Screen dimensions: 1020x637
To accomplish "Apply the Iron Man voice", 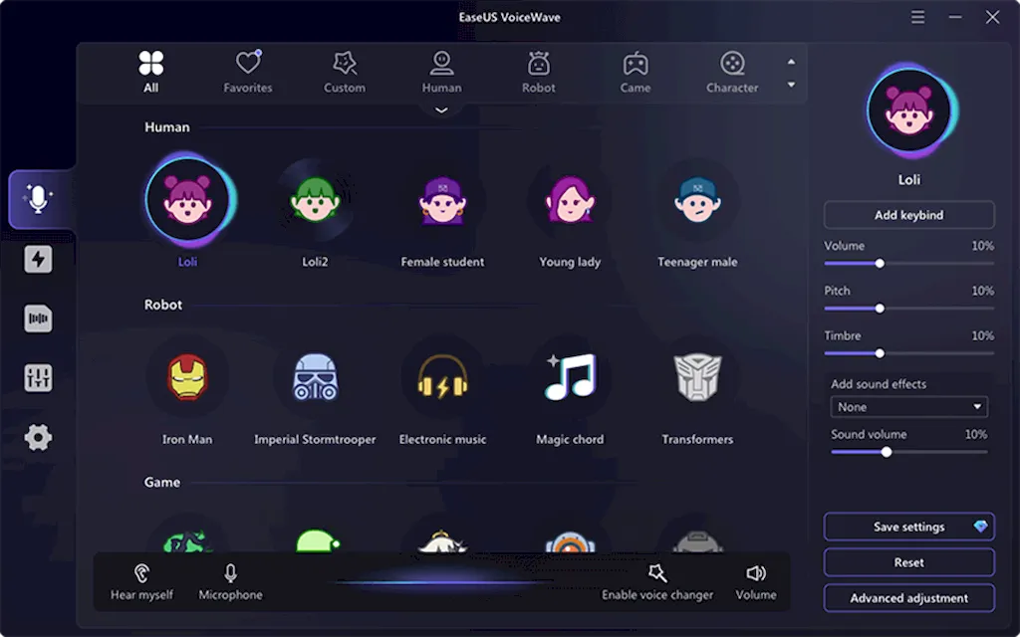I will [187, 377].
